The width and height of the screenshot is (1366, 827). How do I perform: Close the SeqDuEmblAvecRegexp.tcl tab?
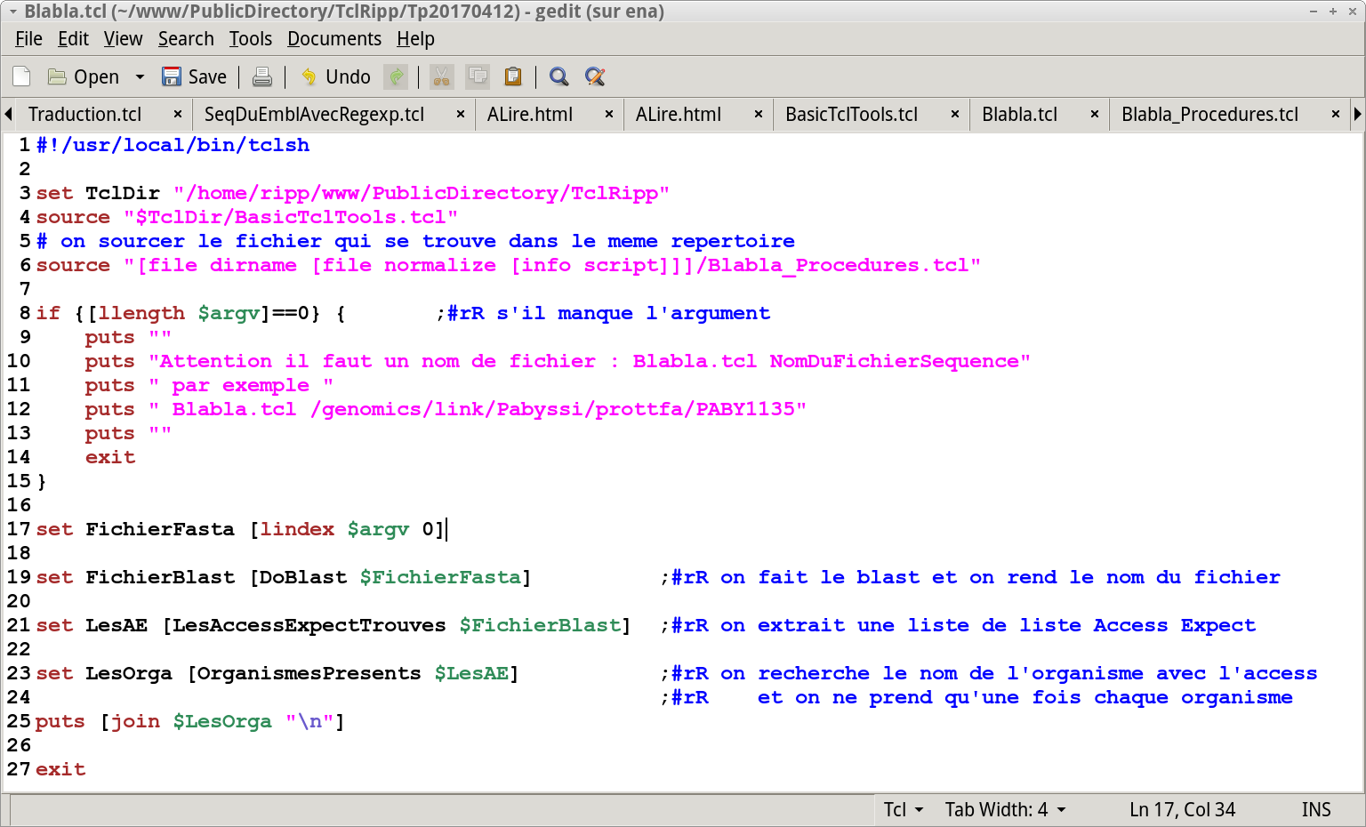click(461, 115)
